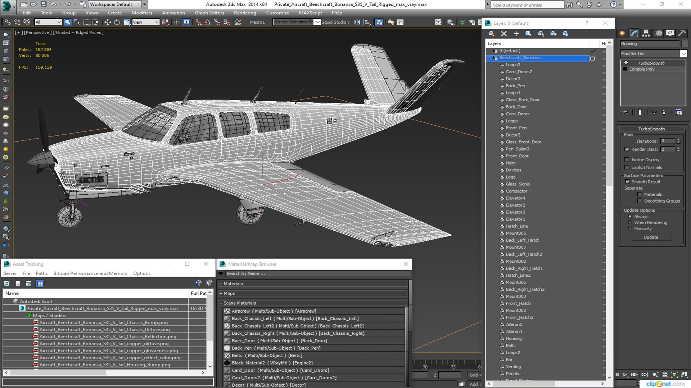This screenshot has width=691, height=388.
Task: Open the Motion tab wheel icon
Action: [x=659, y=33]
